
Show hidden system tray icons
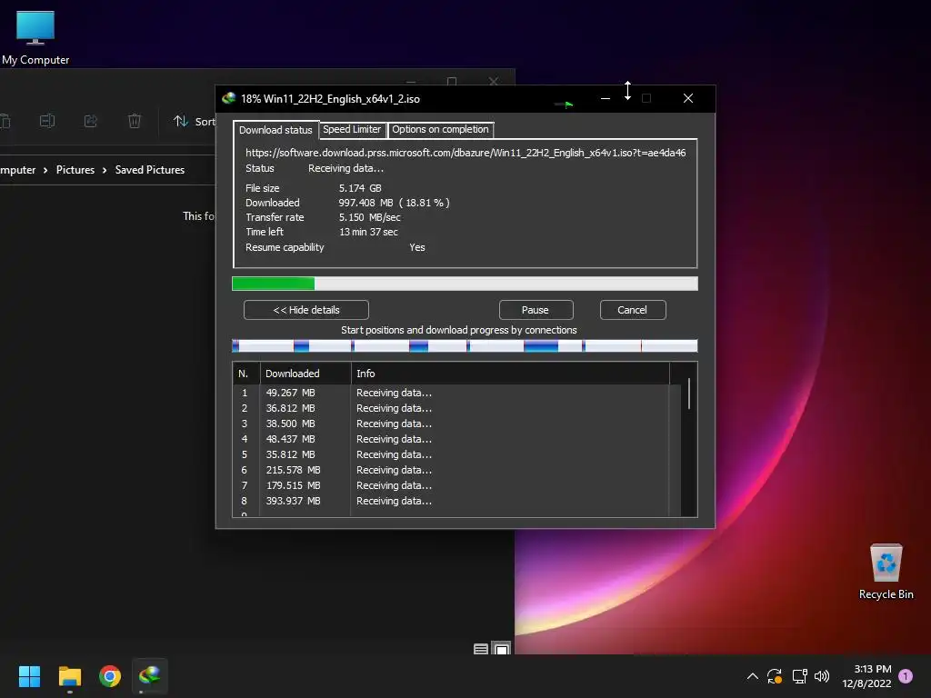pyautogui.click(x=752, y=676)
